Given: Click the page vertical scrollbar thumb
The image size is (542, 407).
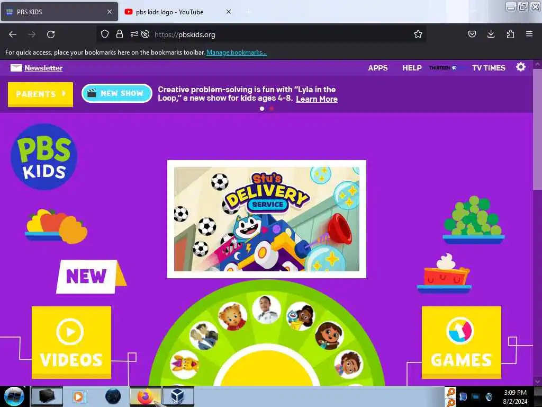Looking at the screenshot, I should click(537, 129).
